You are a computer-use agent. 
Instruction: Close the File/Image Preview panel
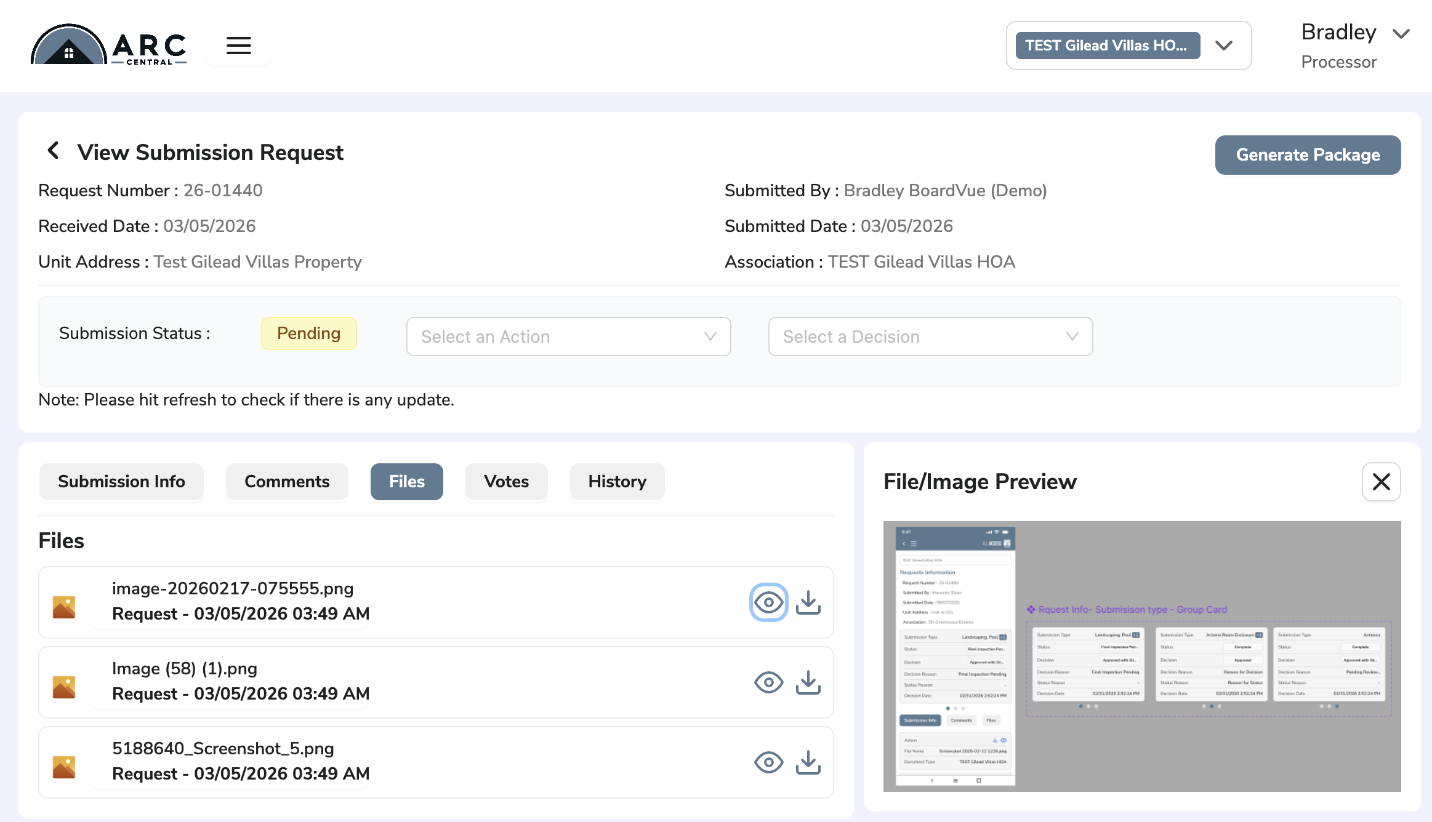pos(1381,482)
